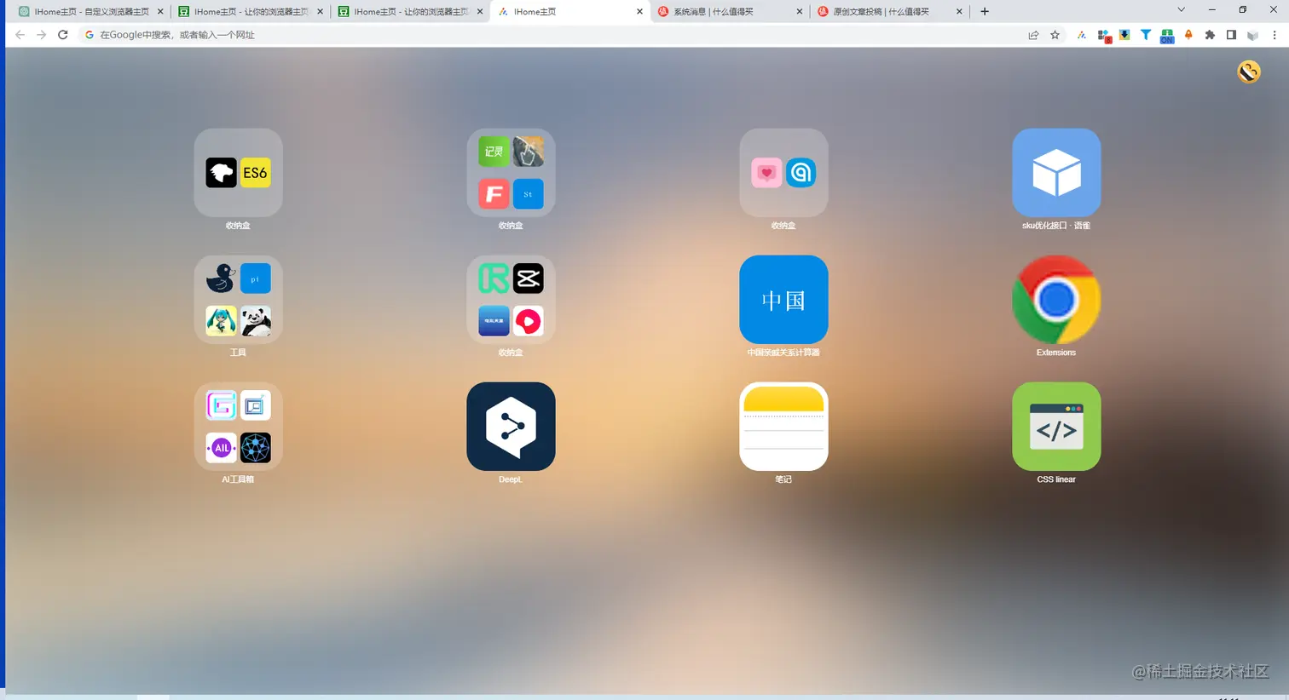This screenshot has height=700, width=1289.
Task: Open the red play-button icon in the folder
Action: tap(529, 321)
